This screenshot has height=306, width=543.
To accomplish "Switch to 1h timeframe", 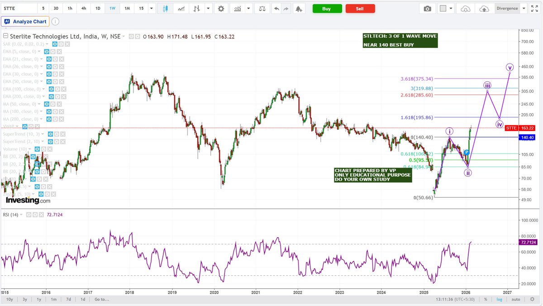I will (x=70, y=9).
